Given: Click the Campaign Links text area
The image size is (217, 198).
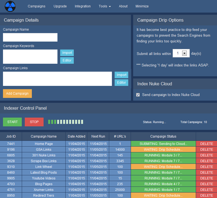Looking at the screenshot, I should pos(57,79).
